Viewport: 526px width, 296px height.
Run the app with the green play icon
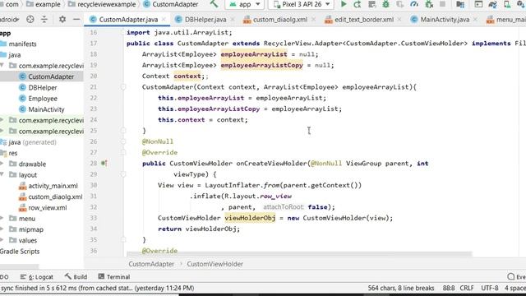click(x=344, y=4)
